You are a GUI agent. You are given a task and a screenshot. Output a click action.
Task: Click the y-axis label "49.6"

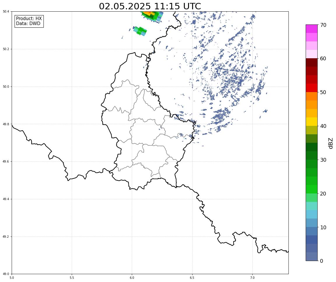tap(6, 162)
